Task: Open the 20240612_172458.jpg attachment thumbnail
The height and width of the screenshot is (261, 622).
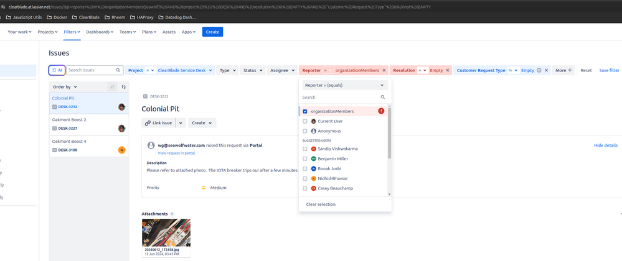Action: click(166, 232)
